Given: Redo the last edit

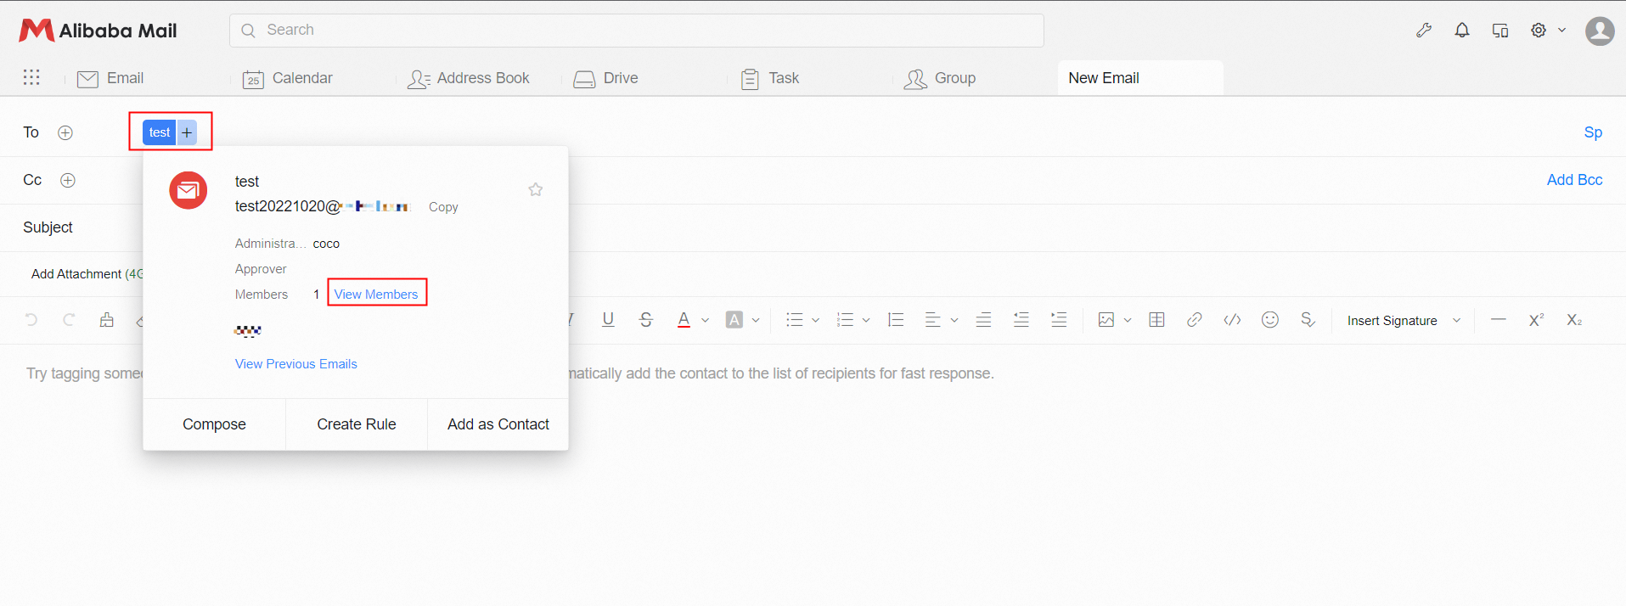Looking at the screenshot, I should click(x=69, y=320).
